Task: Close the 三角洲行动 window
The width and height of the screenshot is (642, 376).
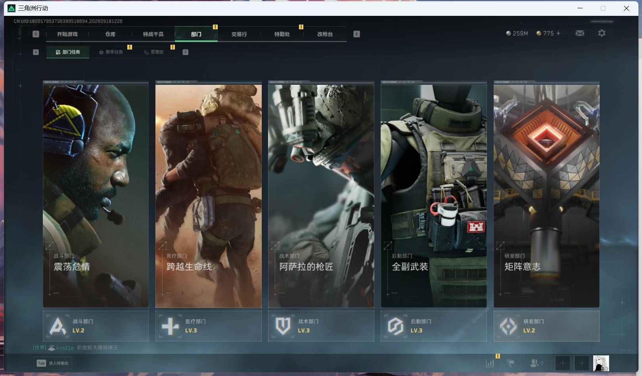Action: (x=627, y=8)
